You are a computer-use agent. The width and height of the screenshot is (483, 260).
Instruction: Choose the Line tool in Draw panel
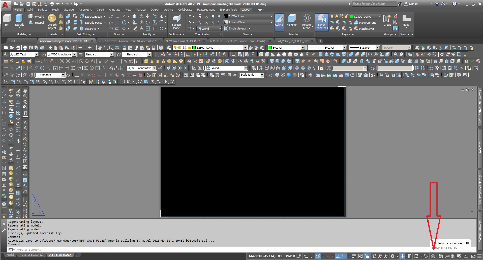(x=117, y=22)
